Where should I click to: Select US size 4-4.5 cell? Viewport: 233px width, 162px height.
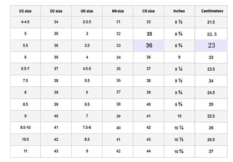point(25,22)
